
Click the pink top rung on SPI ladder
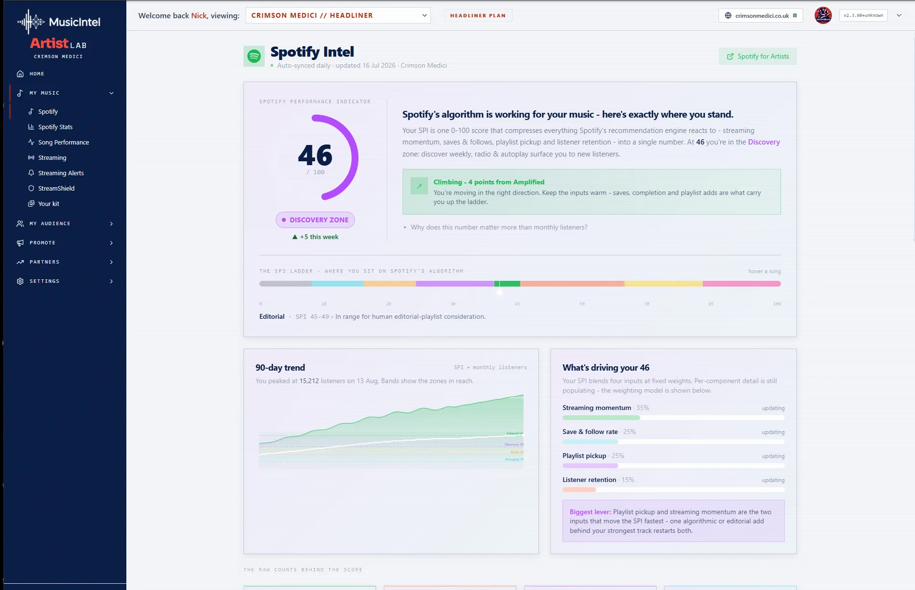tap(742, 284)
